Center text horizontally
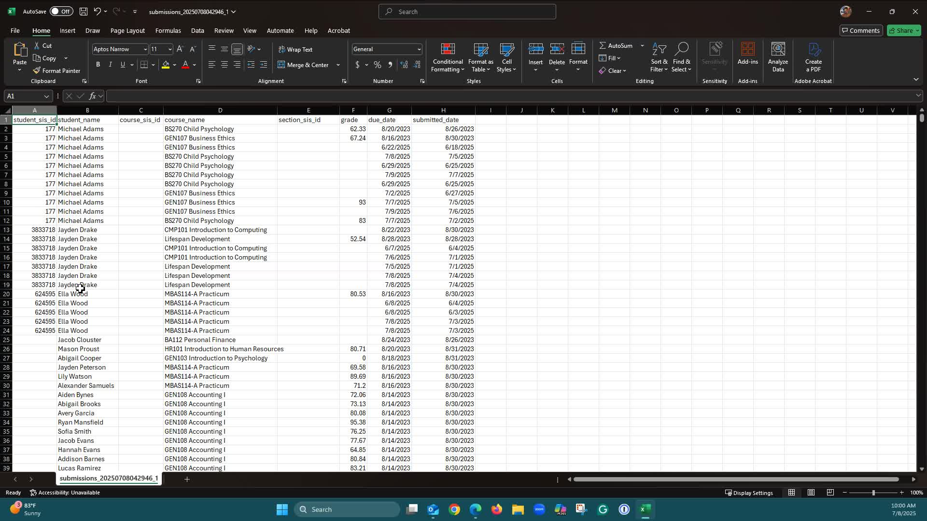This screenshot has width=927, height=521. 225,65
